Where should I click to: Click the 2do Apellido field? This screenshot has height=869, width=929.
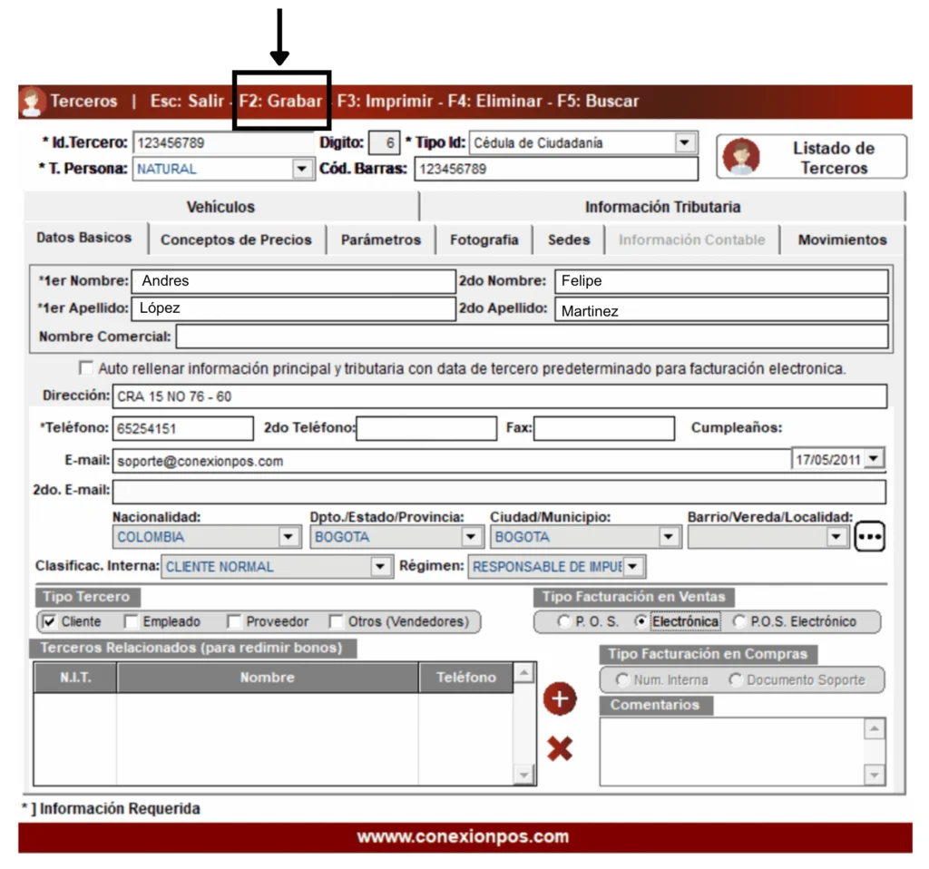721,309
